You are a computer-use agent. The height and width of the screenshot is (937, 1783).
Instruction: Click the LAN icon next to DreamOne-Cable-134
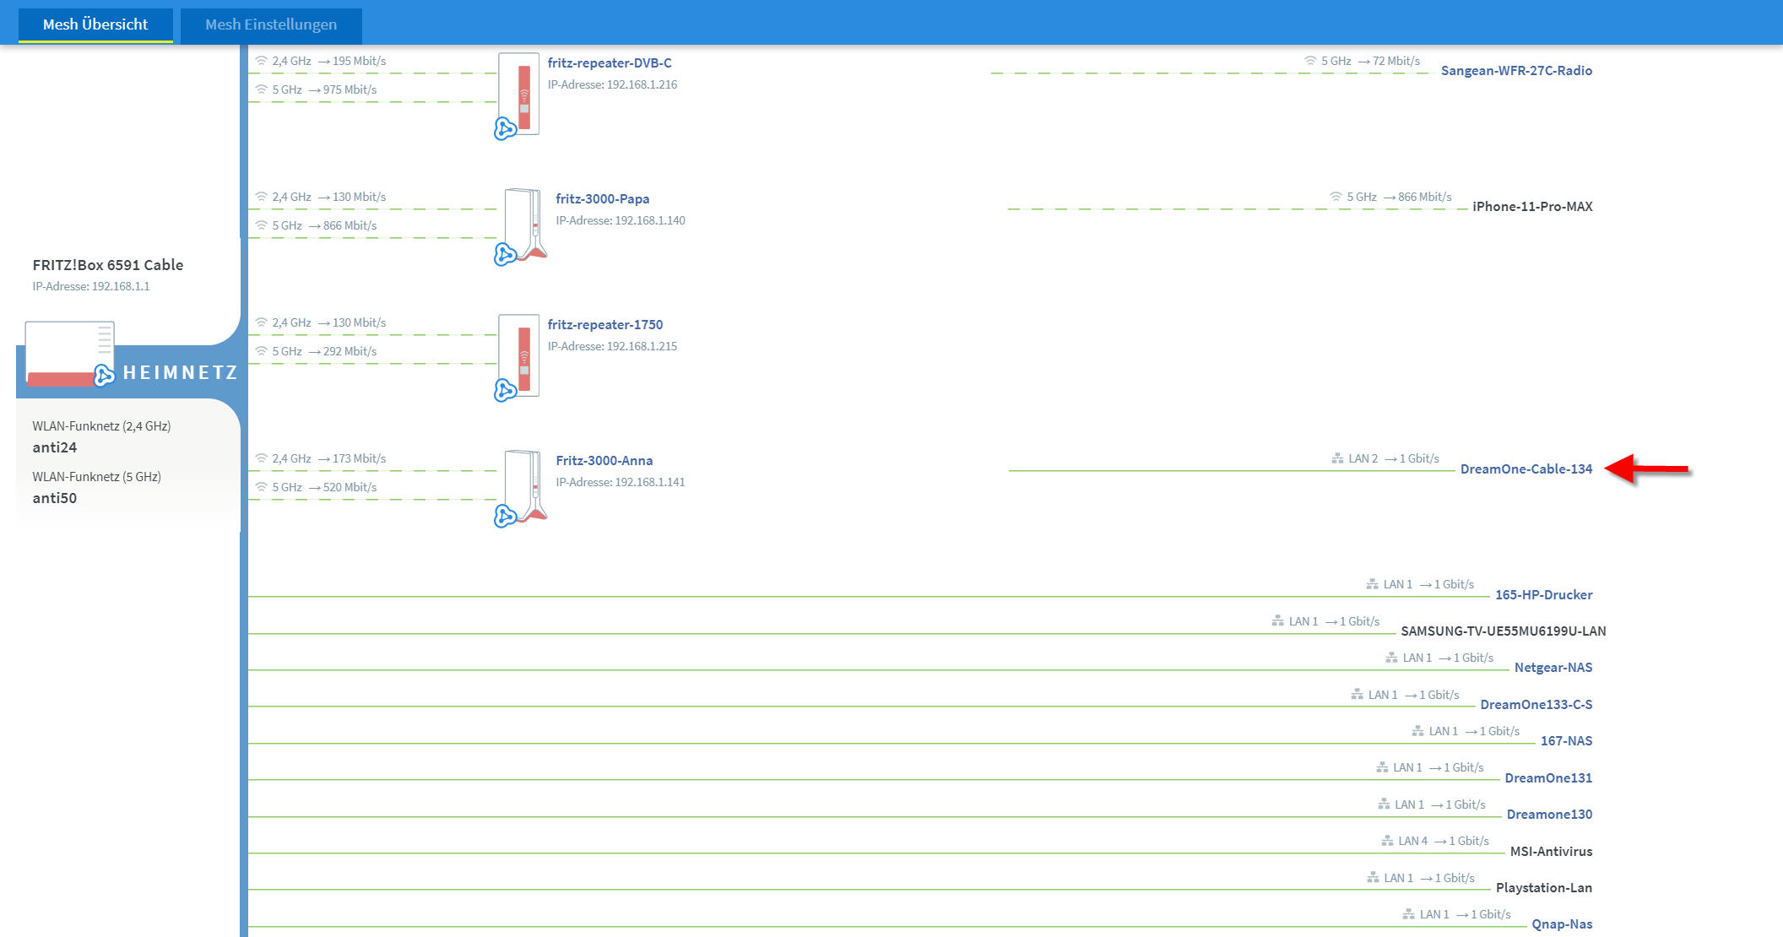1337,458
